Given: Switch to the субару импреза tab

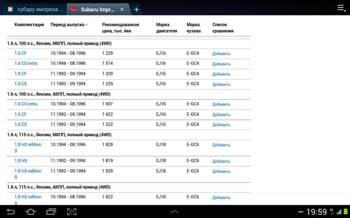Looking at the screenshot, I should click(35, 10).
